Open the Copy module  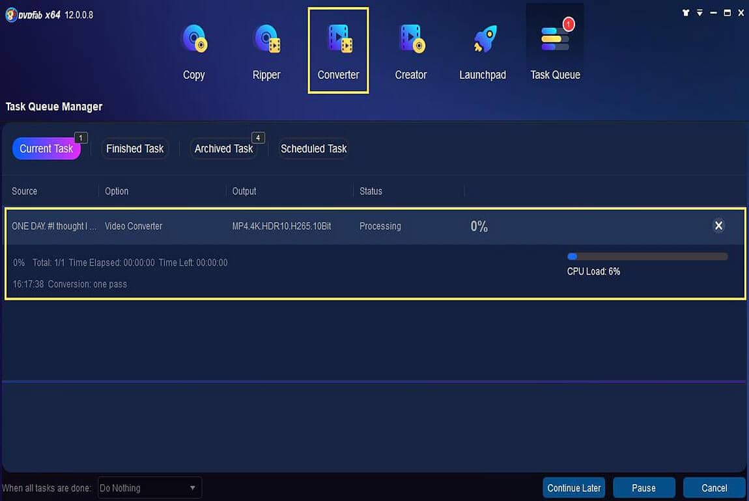click(193, 49)
